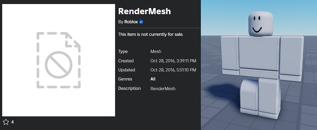The height and width of the screenshot is (130, 317).
Task: Click the favorite star icon
Action: click(x=6, y=122)
